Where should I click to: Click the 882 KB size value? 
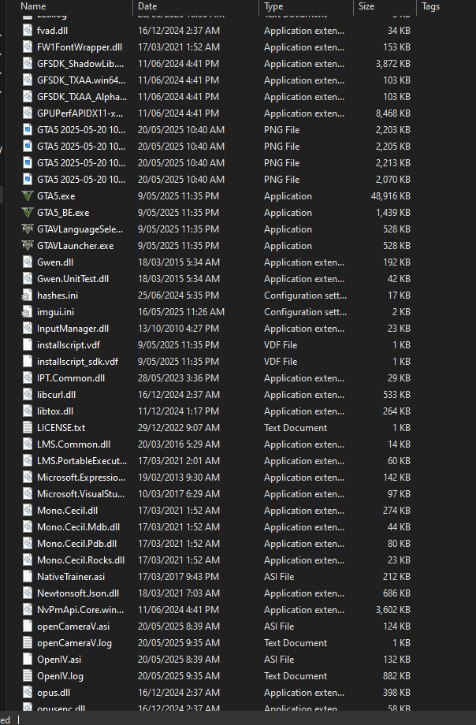point(397,676)
